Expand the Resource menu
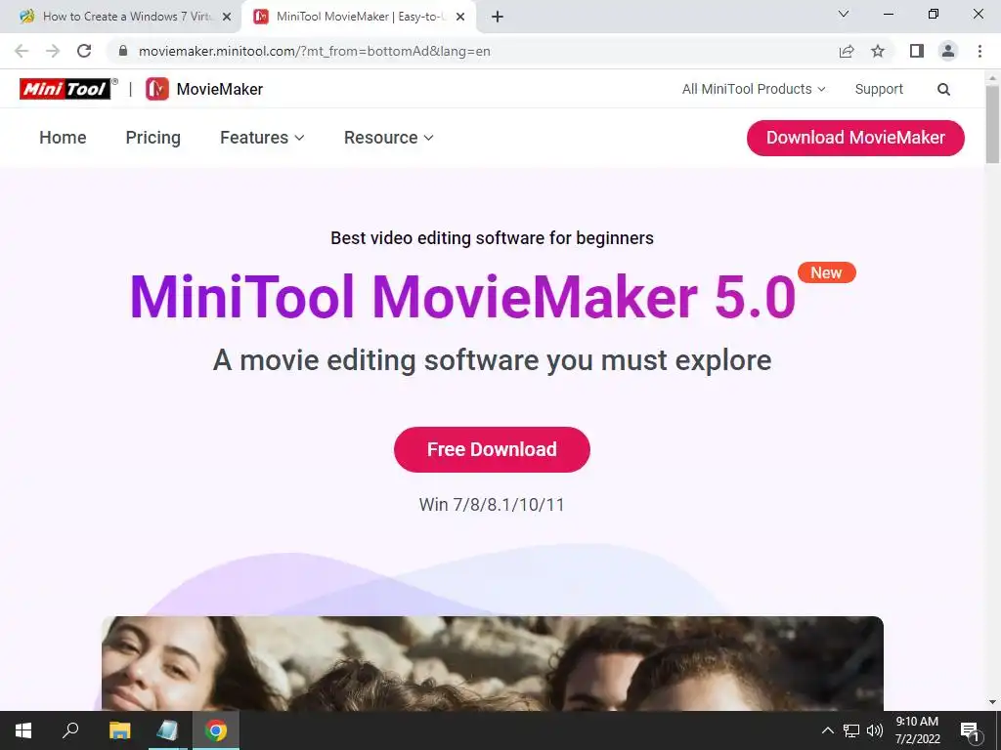This screenshot has width=1001, height=750. [x=388, y=138]
